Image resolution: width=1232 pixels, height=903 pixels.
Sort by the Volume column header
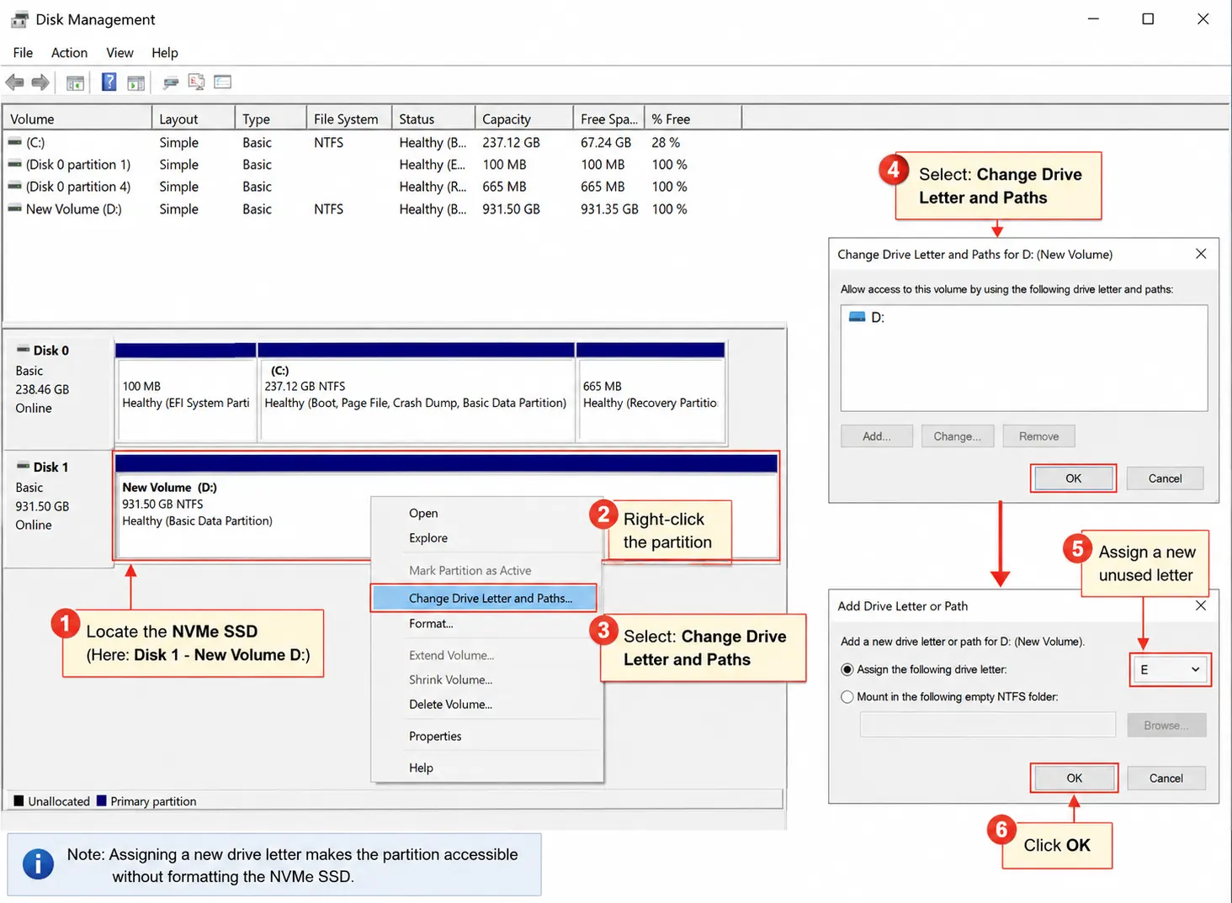[x=77, y=119]
